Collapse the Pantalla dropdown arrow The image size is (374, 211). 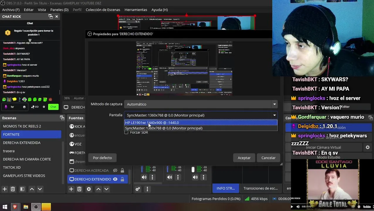pyautogui.click(x=275, y=115)
